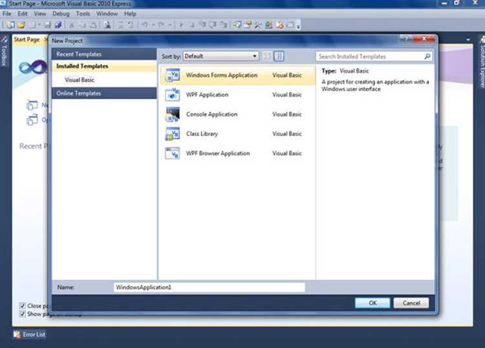Viewport: 485px width, 348px height.
Task: Open the Add New Item dropdown arrow
Action: pos(39,25)
